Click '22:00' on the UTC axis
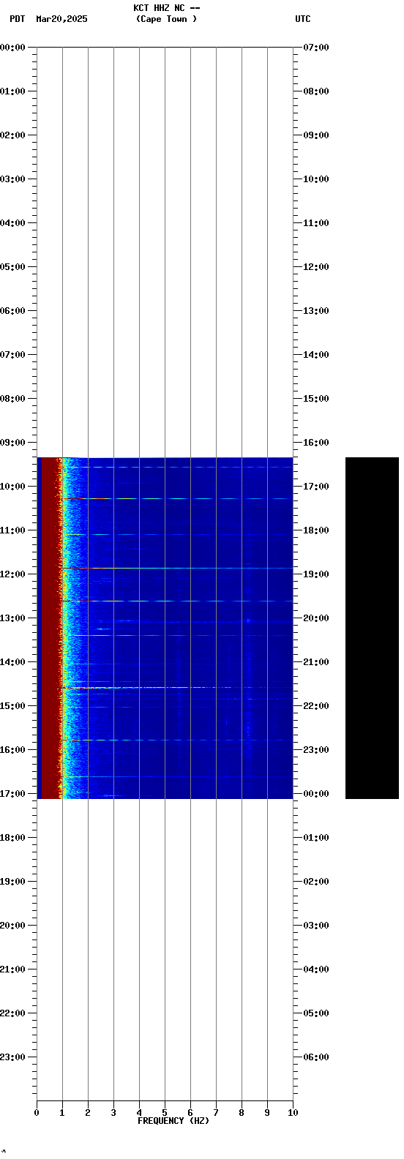The height and width of the screenshot is (1159, 404). 316,706
